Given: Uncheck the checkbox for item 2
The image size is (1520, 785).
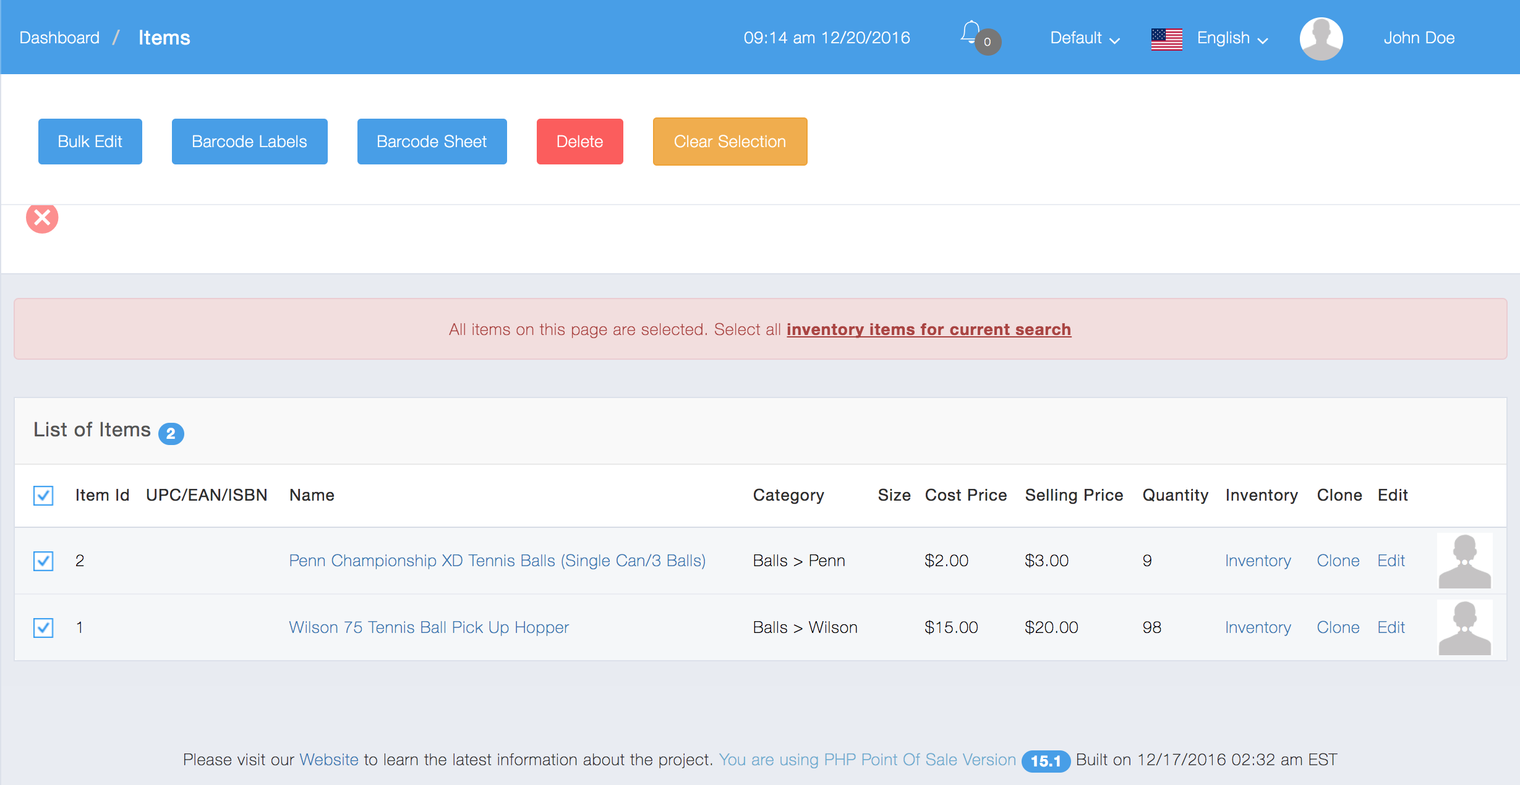Looking at the screenshot, I should (43, 561).
